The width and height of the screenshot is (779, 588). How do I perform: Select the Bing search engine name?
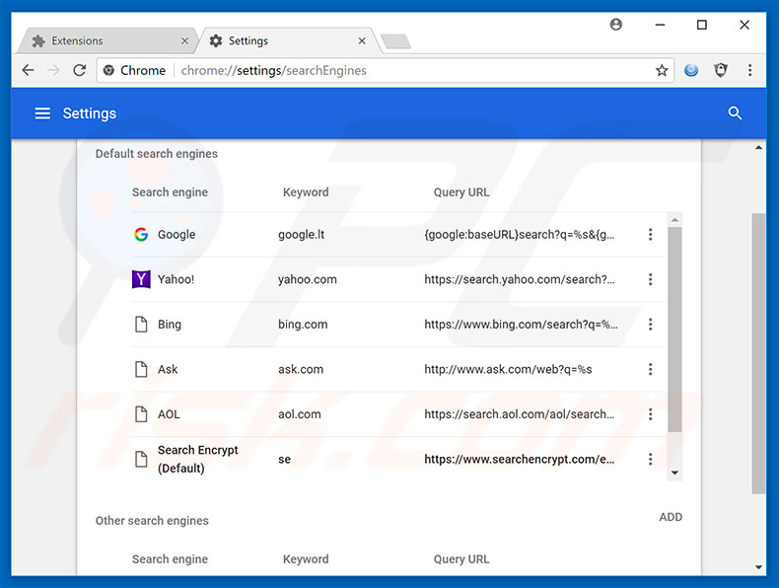(170, 325)
